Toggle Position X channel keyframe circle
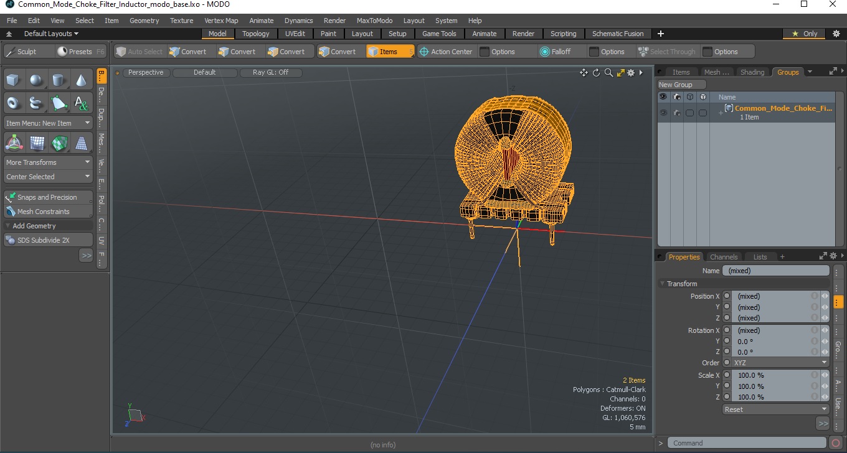This screenshot has width=847, height=453. [727, 296]
